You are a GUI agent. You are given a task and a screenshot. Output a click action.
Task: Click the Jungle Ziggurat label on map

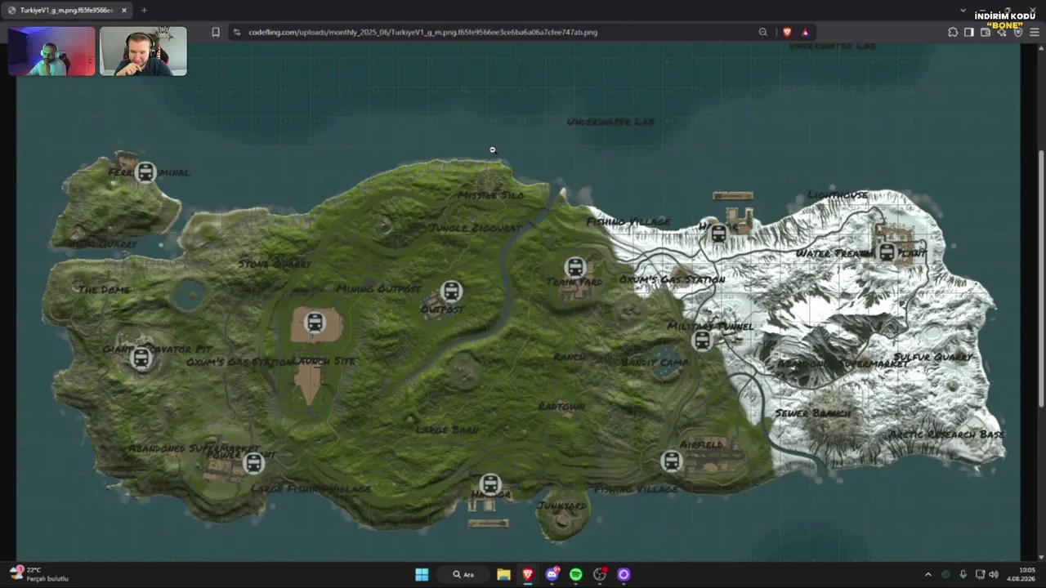(x=475, y=228)
